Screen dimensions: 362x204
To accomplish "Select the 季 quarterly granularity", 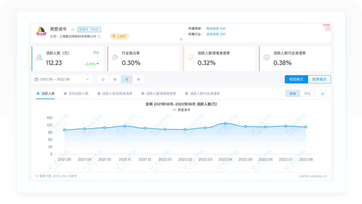I will coord(138,80).
